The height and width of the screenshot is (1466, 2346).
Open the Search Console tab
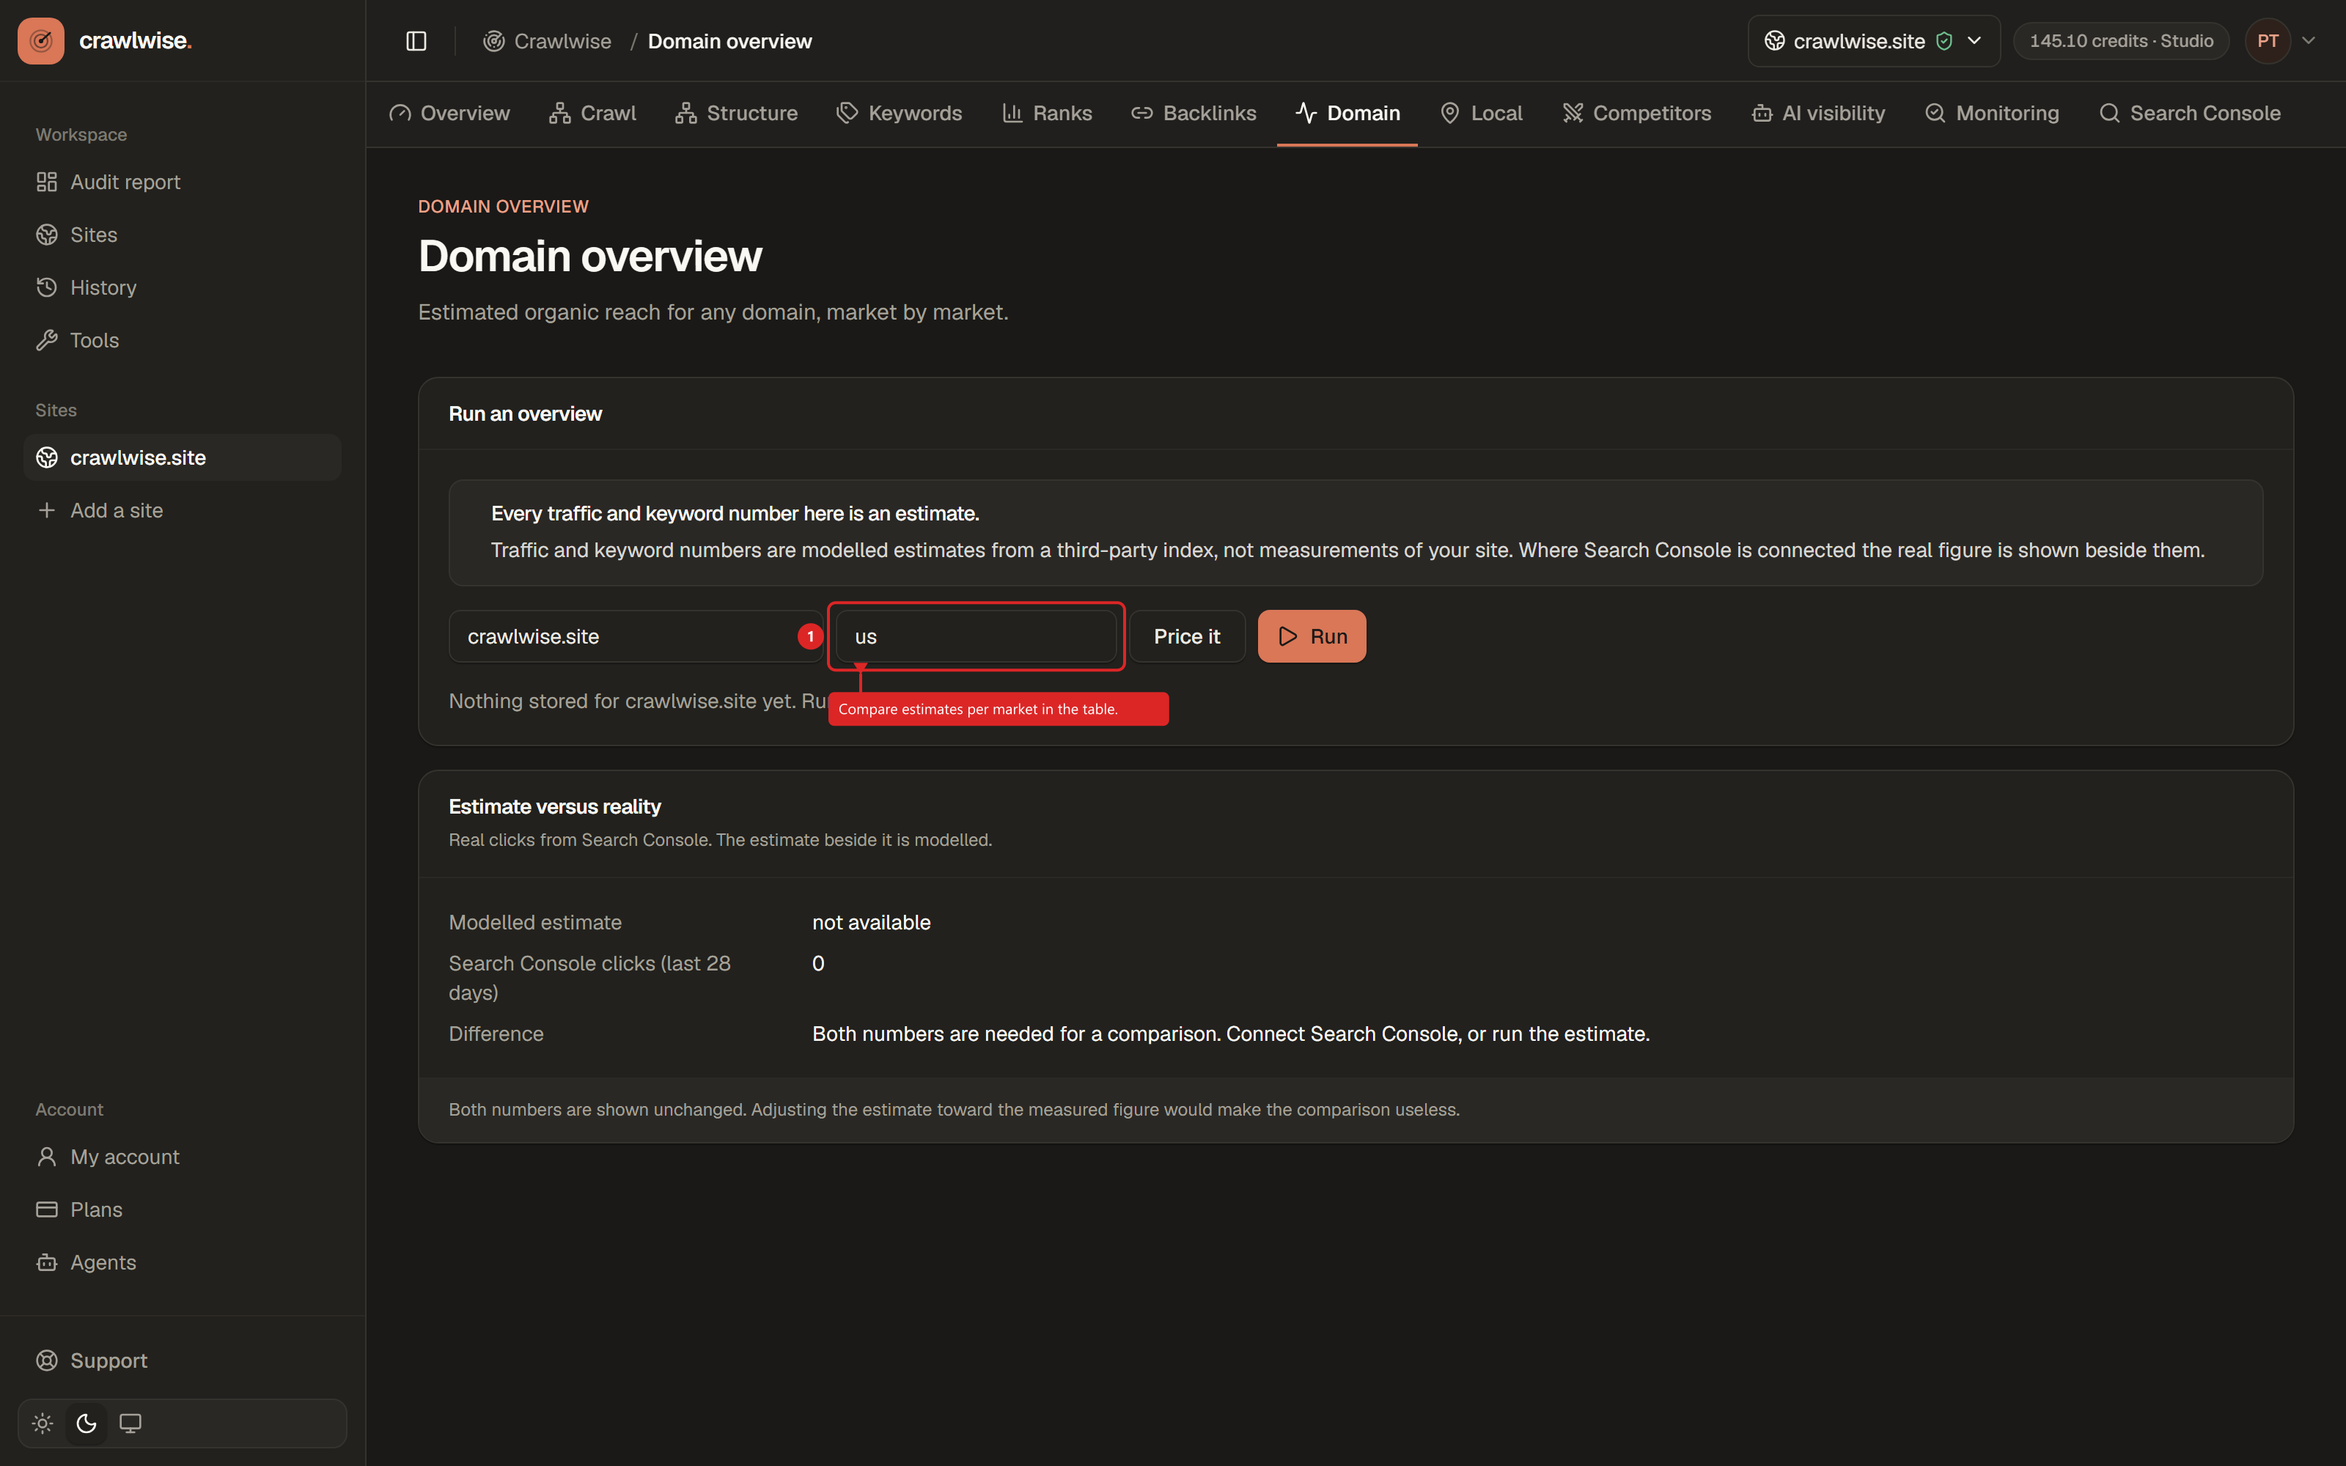(2189, 114)
